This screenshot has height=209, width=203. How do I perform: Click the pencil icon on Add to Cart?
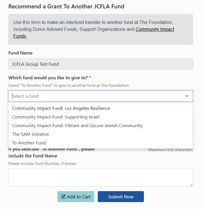(63, 197)
